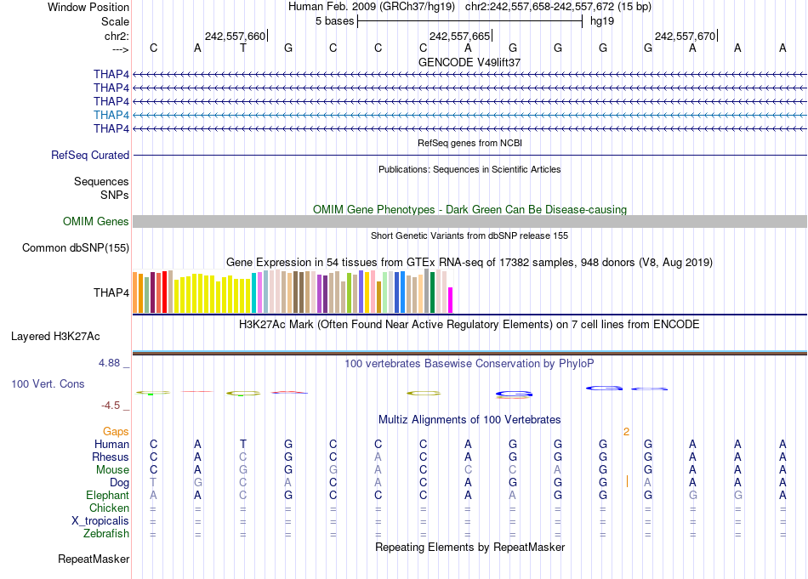Open the OMIM Gene Phenotypes track title
Viewport: 808px width, 579px height.
[469, 210]
